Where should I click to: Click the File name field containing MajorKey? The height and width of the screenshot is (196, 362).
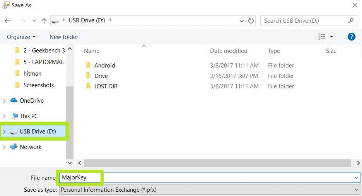(x=210, y=177)
